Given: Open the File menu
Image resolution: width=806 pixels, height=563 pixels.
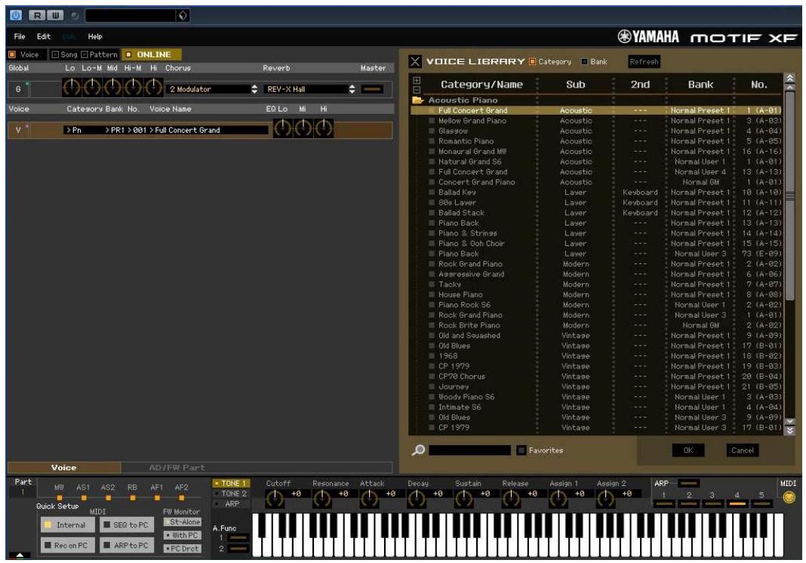Looking at the screenshot, I should 20,36.
